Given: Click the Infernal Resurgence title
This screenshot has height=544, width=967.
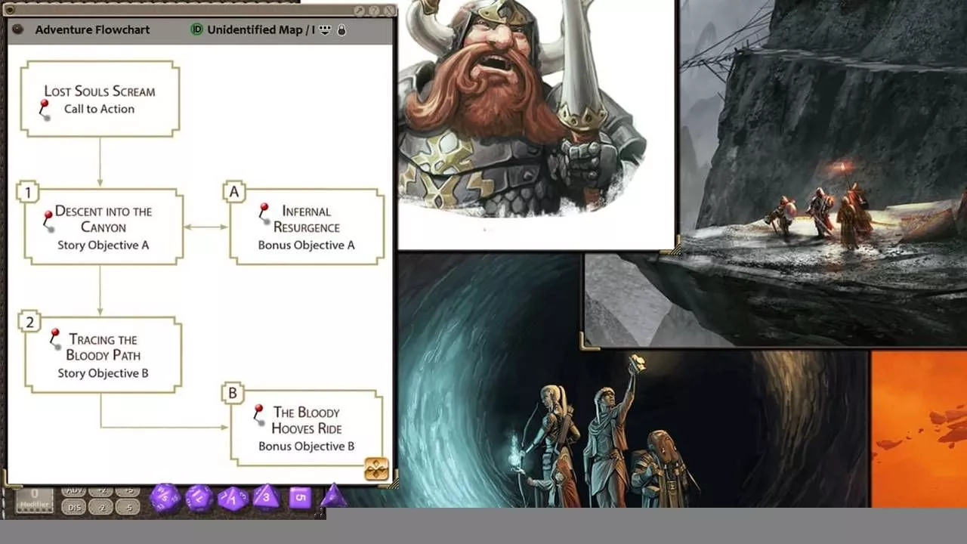Looking at the screenshot, I should pos(306,219).
